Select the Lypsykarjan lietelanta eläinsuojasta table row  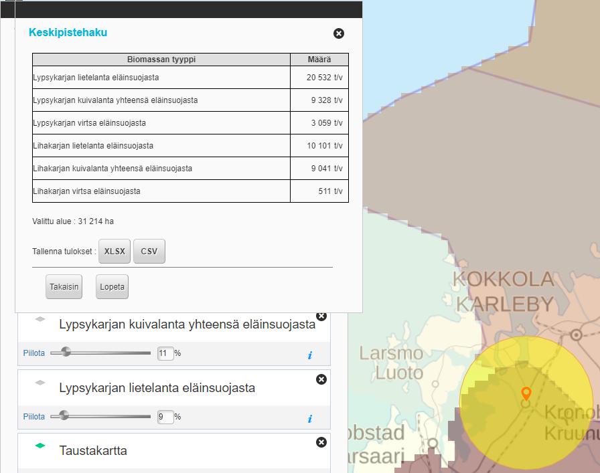click(191, 77)
